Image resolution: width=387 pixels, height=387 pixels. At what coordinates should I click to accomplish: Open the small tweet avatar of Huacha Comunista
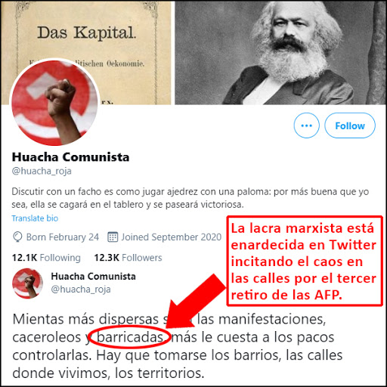pos(27,283)
